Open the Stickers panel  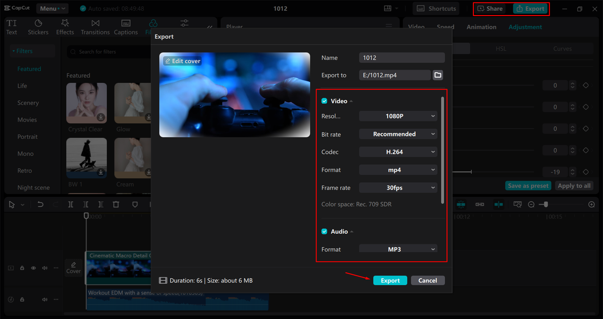coord(38,27)
